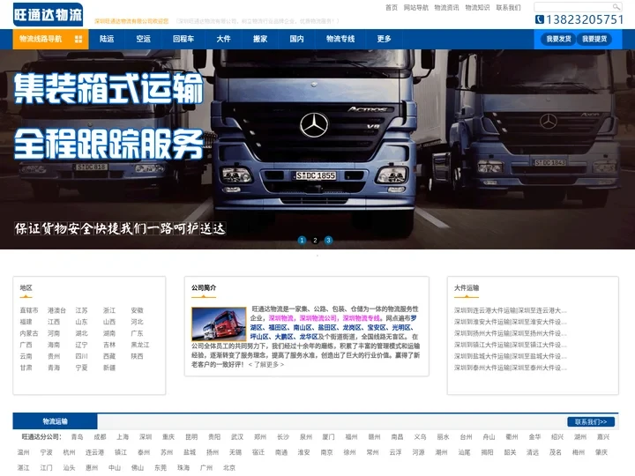Select region 港澳台
635x476 pixels.
56,310
